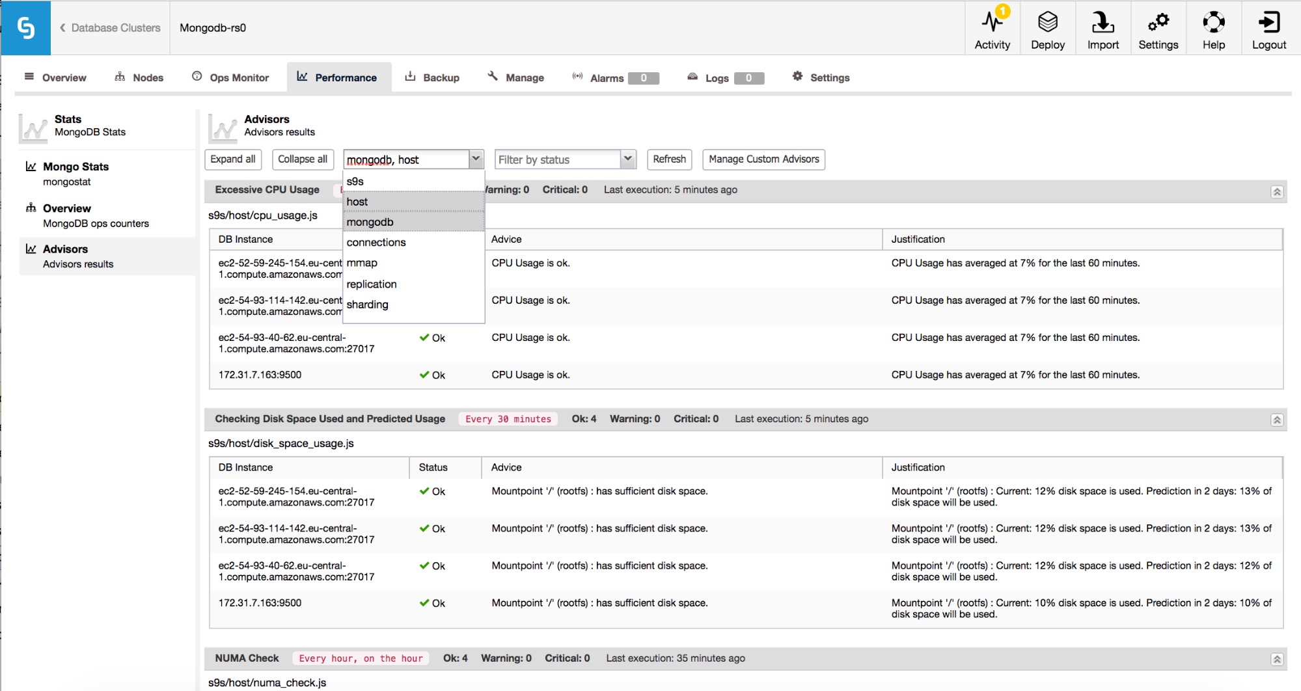
Task: Choose connections in the tag list
Action: point(413,242)
